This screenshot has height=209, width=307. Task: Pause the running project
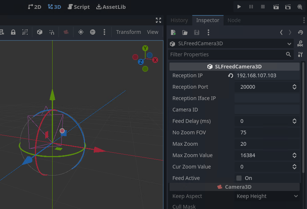pyautogui.click(x=251, y=7)
